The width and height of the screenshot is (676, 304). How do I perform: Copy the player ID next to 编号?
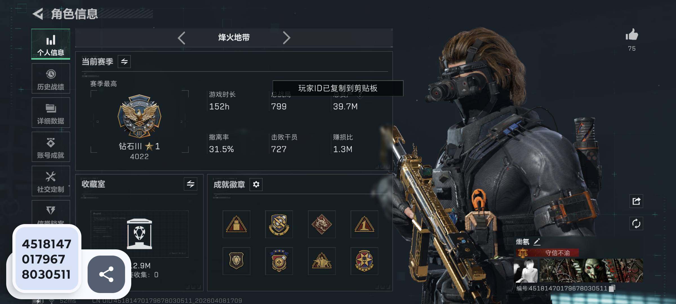pos(612,289)
